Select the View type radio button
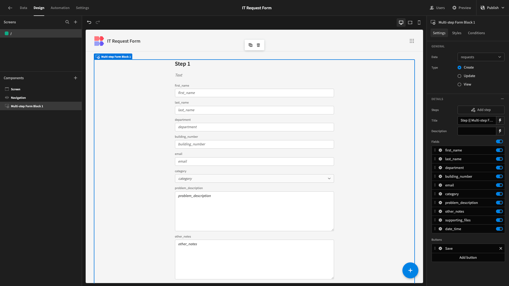 click(x=459, y=84)
